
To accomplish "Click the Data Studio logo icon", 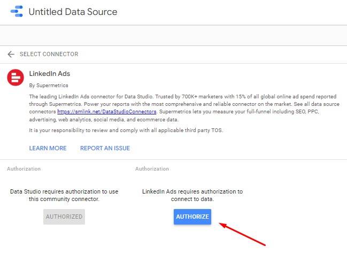I will point(17,11).
